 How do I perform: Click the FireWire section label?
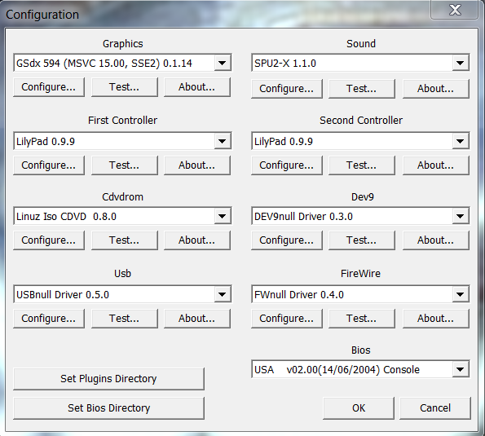pyautogui.click(x=360, y=274)
